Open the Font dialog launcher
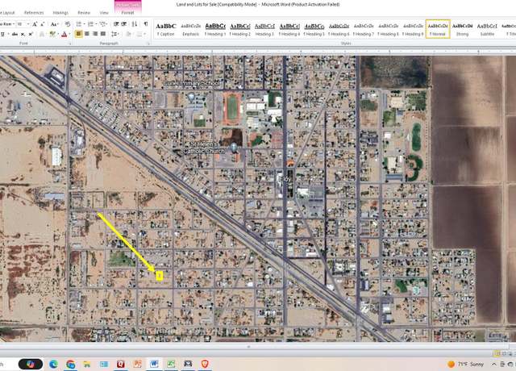 (70, 43)
